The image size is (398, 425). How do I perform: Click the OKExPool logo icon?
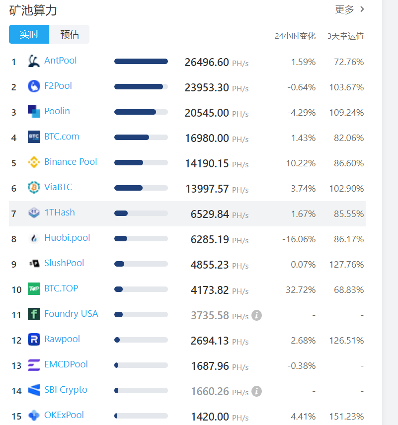pyautogui.click(x=33, y=415)
